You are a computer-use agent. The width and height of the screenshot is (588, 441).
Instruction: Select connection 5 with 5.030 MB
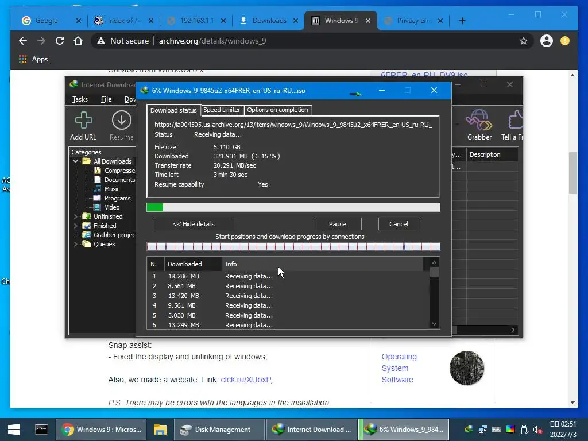pos(288,315)
